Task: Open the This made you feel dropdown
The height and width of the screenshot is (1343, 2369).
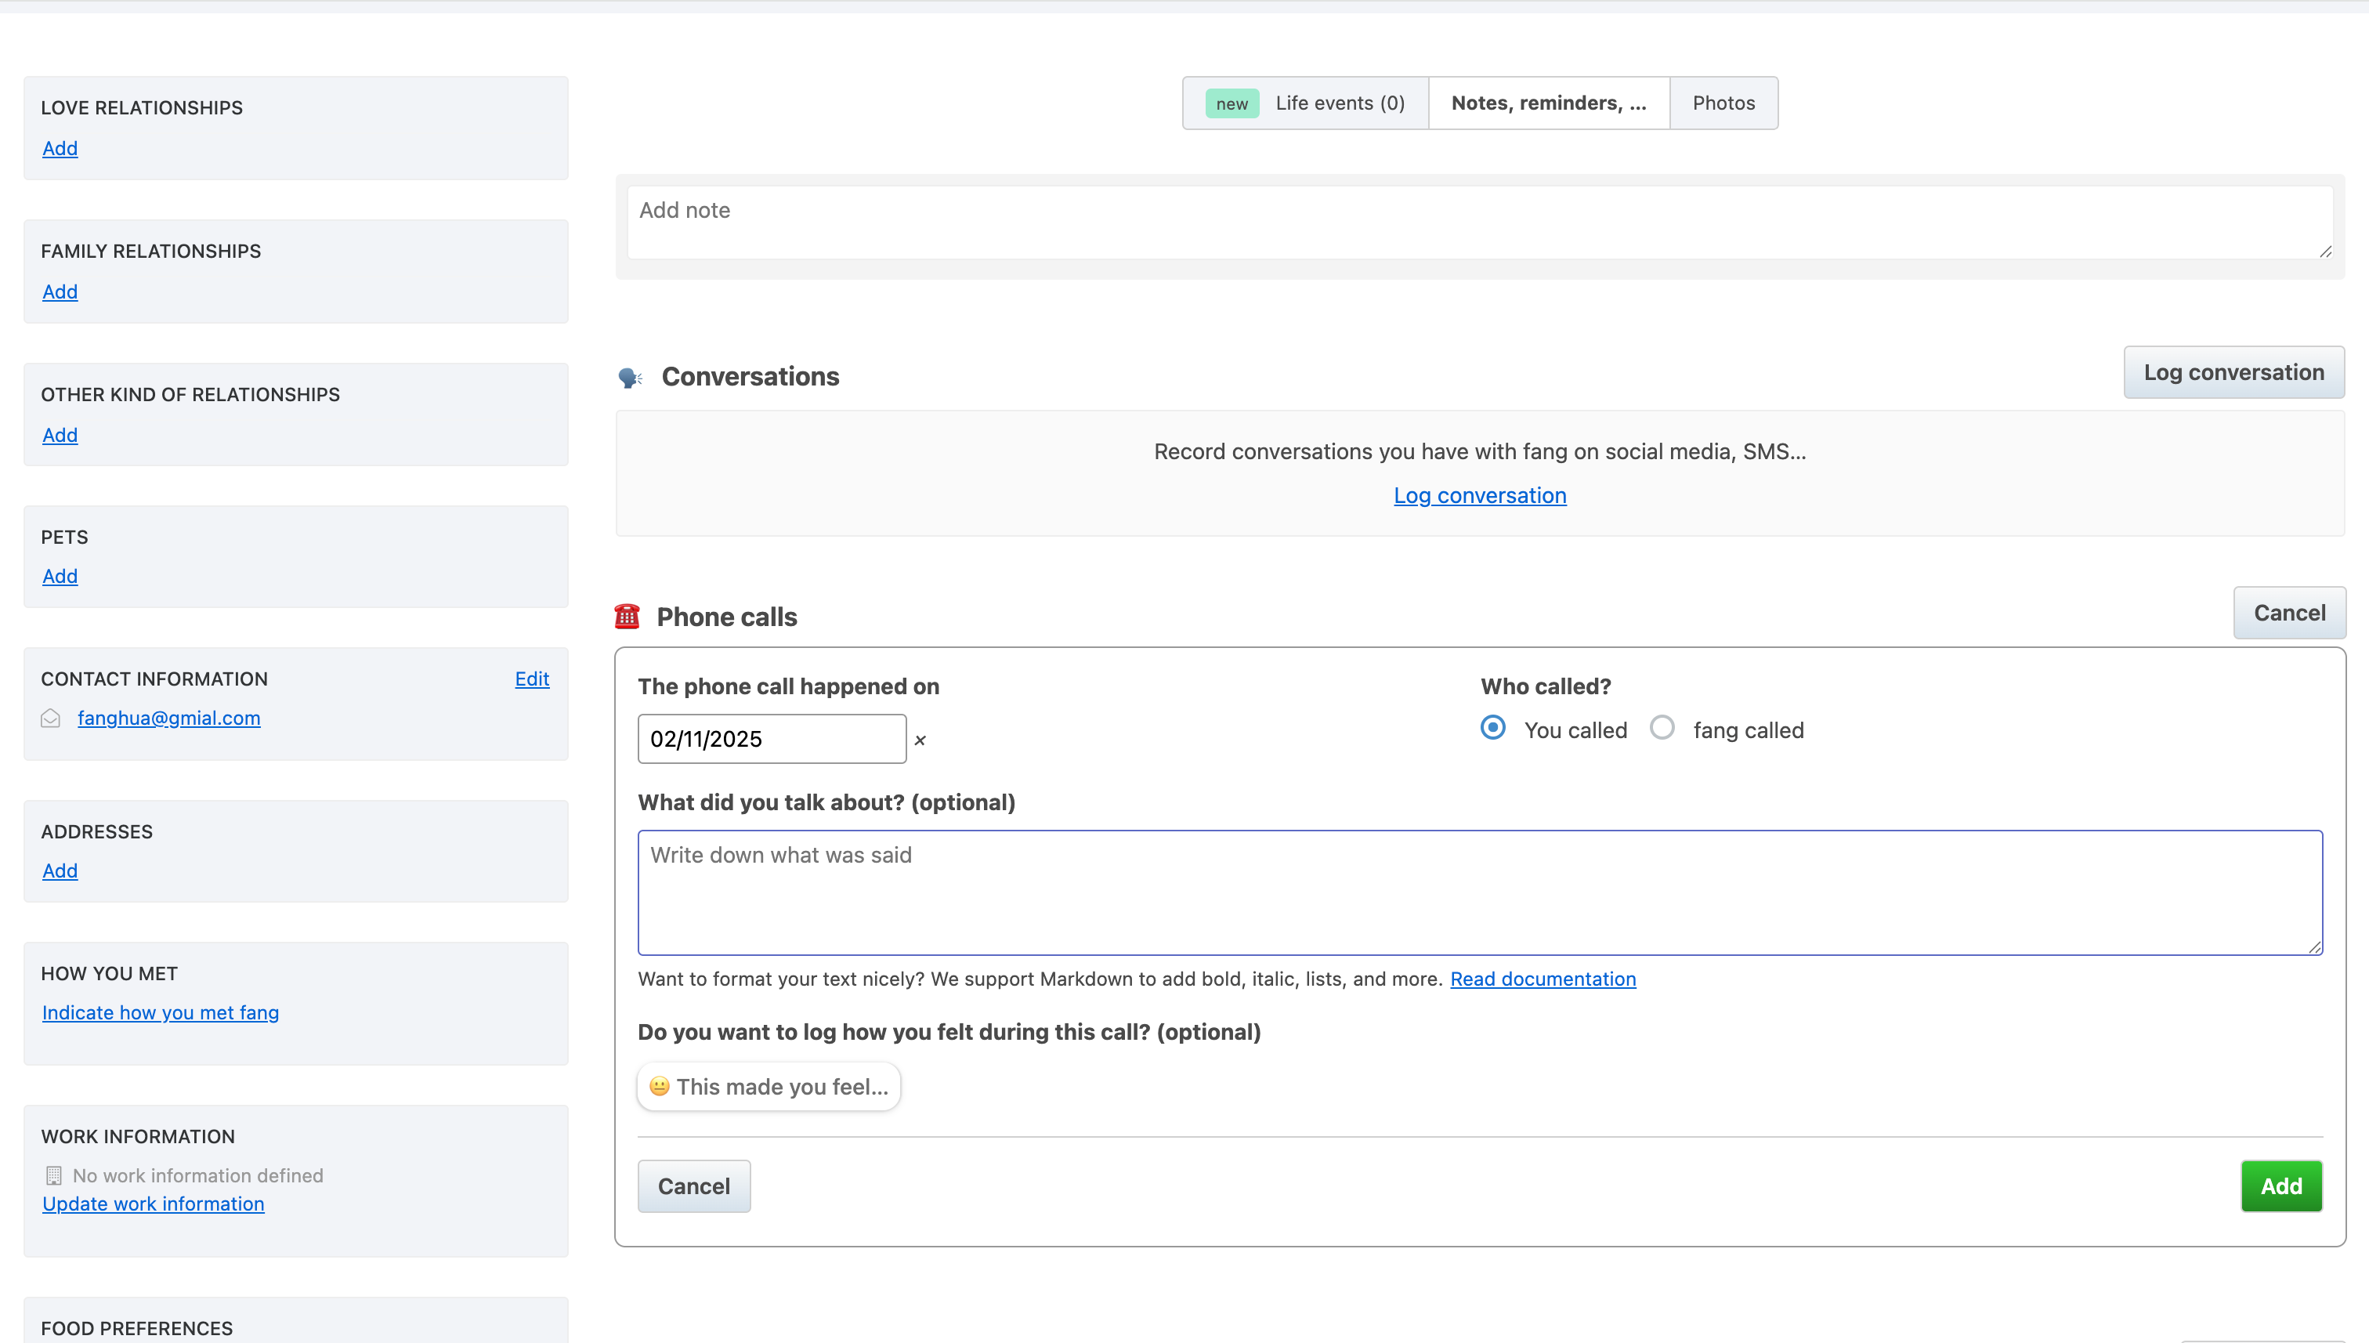Action: tap(769, 1086)
